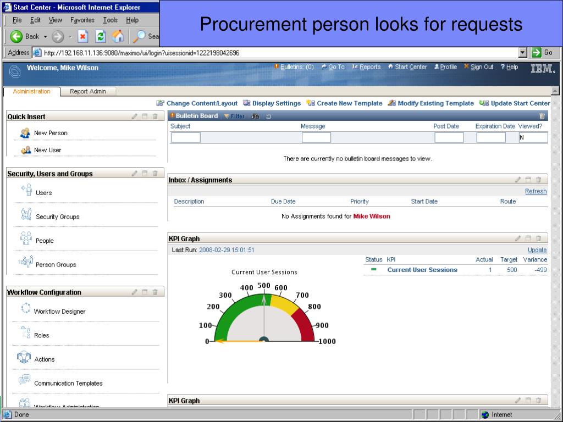Viewport: 563px width, 422px height.
Task: Open the browser Help menu
Action: (132, 20)
